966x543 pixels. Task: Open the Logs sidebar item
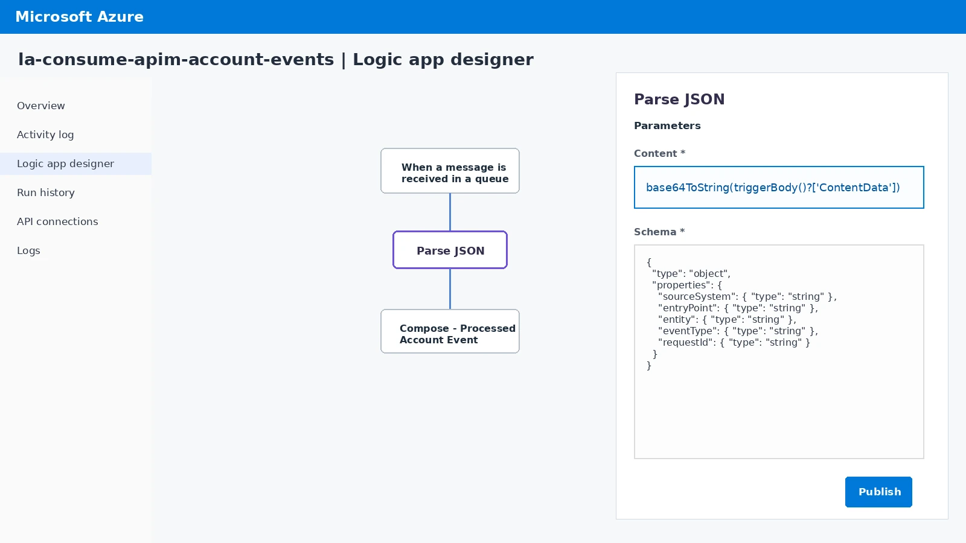pos(75,250)
